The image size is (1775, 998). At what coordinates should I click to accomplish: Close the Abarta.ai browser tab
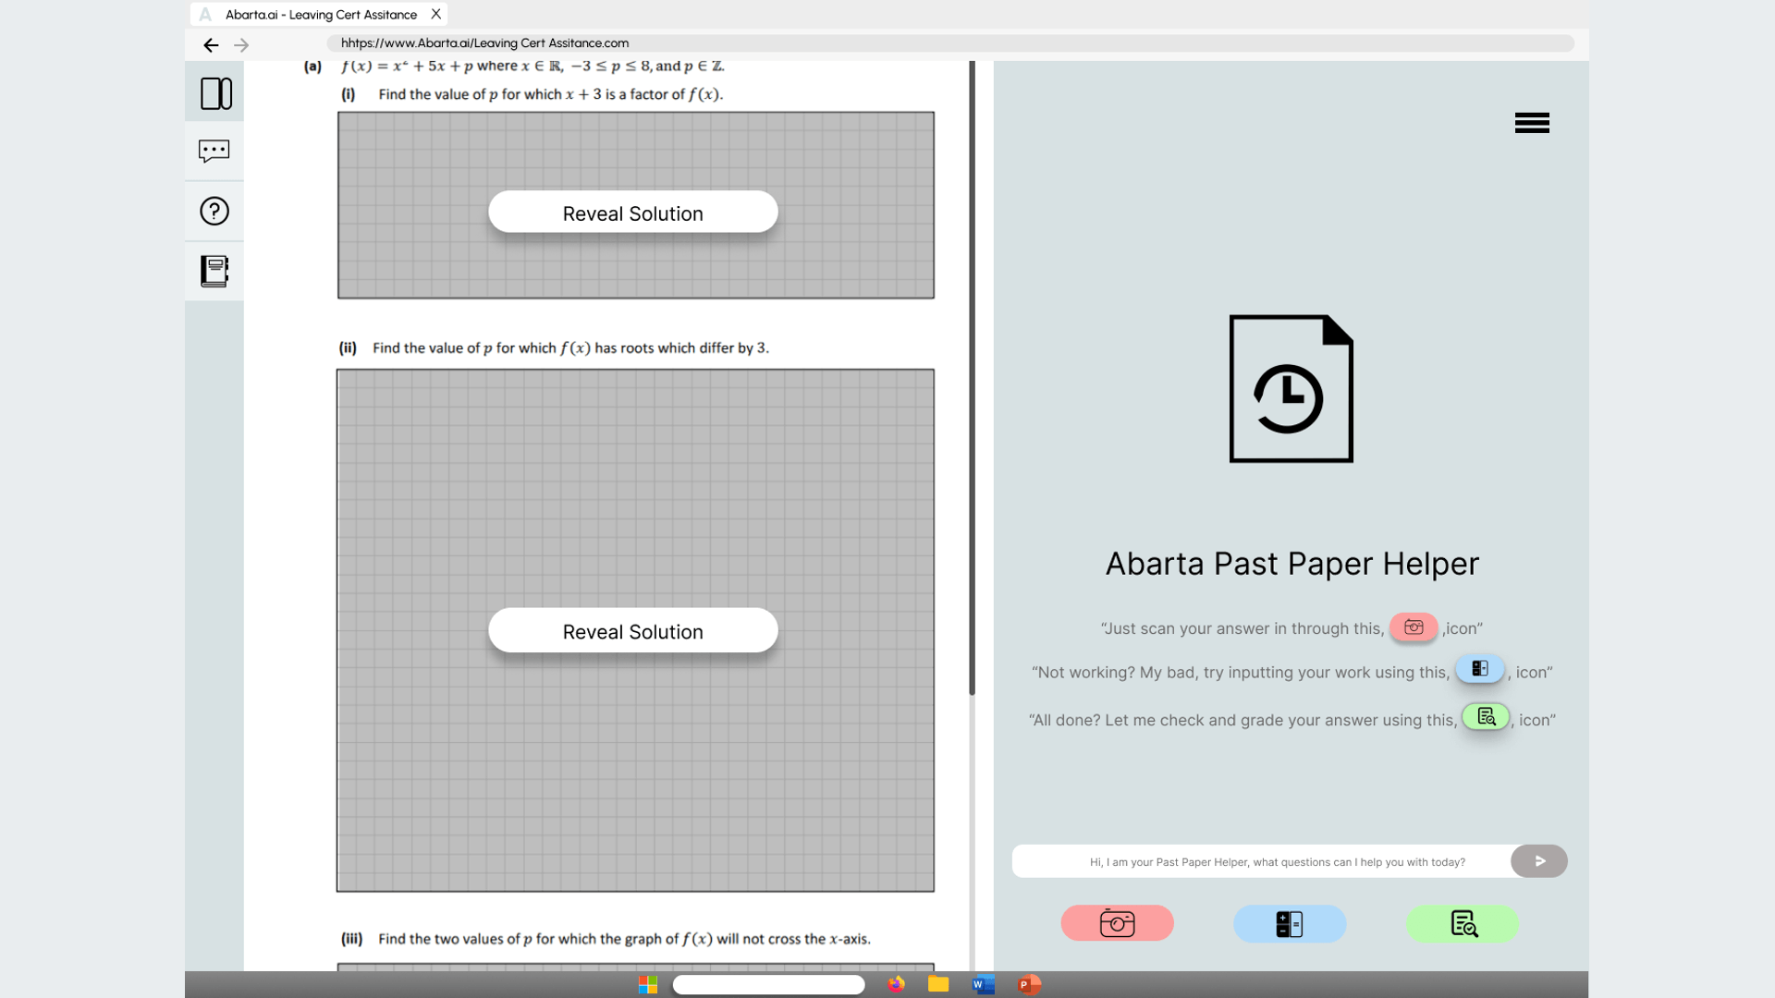436,14
